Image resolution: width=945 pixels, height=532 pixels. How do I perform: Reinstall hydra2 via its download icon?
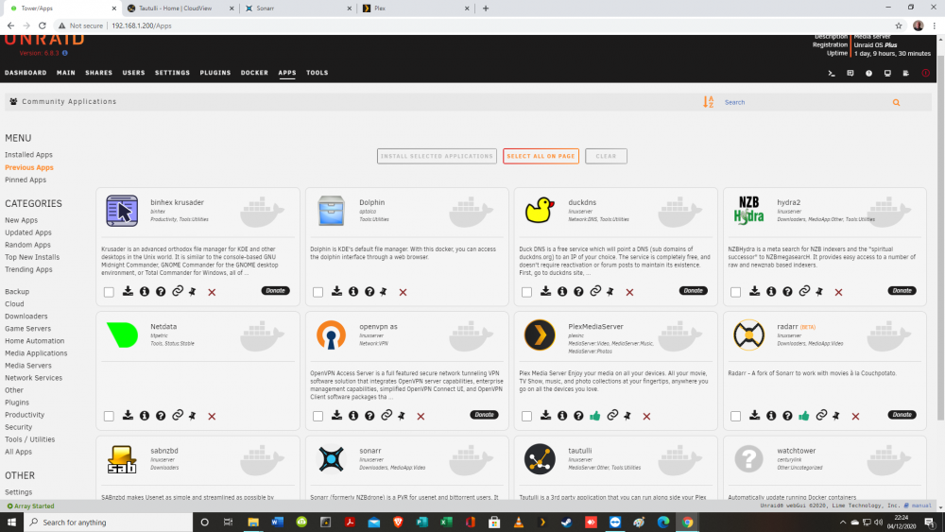click(754, 292)
